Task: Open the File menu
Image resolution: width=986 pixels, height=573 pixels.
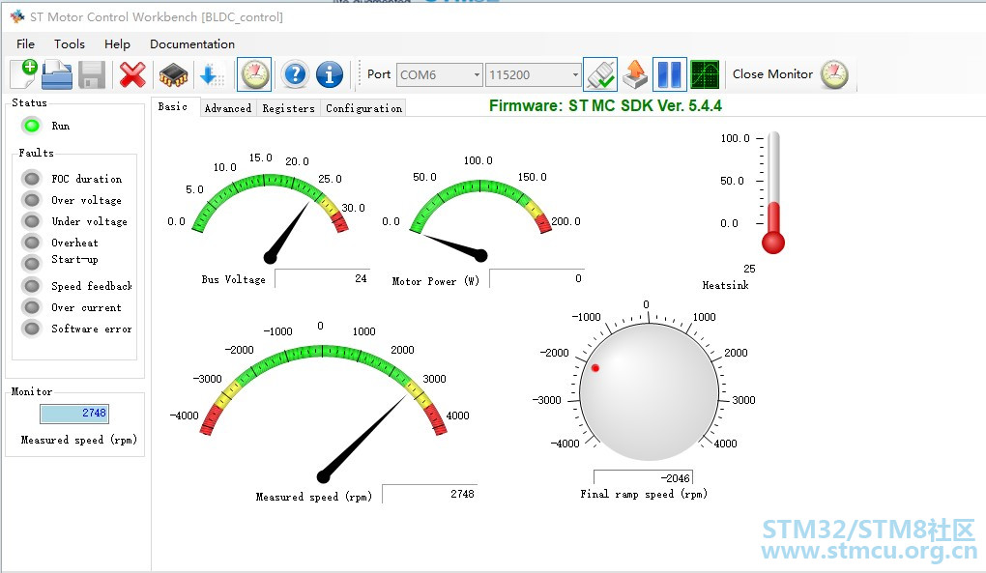Action: click(26, 44)
